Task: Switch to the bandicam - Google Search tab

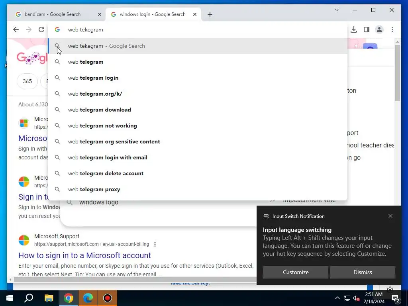Action: (x=52, y=14)
